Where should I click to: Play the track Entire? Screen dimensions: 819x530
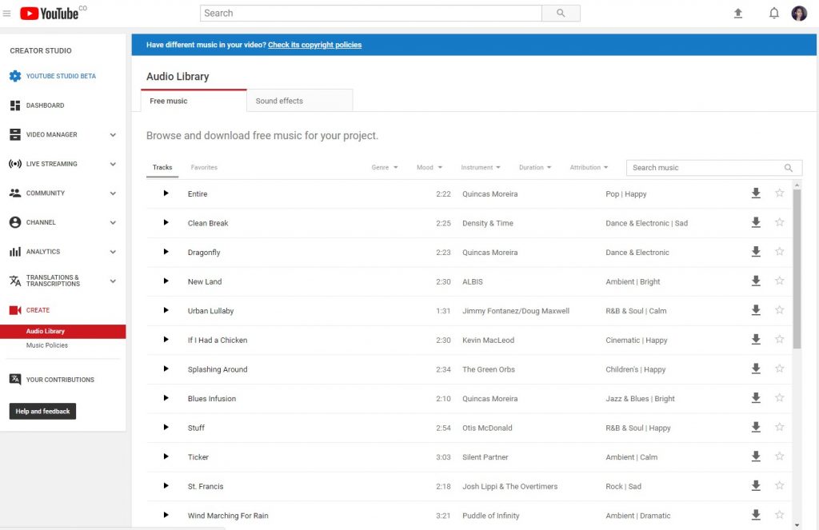(x=166, y=193)
